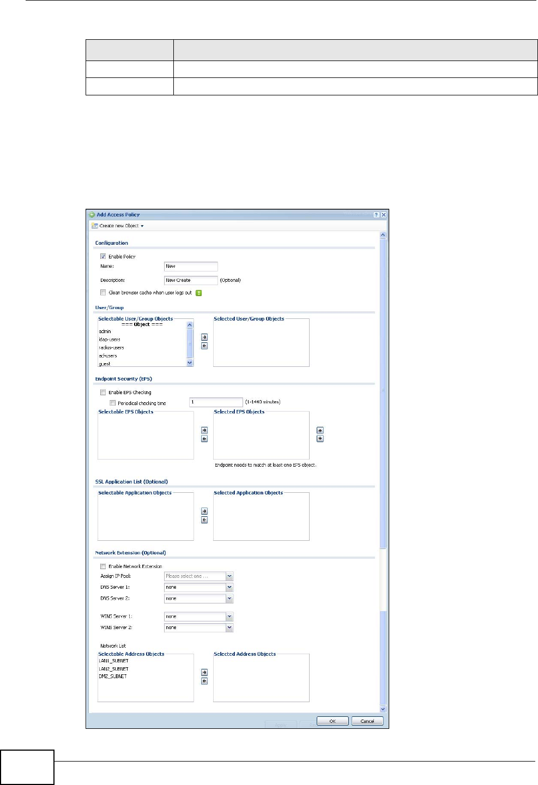Click the user list scroll-down arrow
This screenshot has height=785, width=538.
coord(190,363)
